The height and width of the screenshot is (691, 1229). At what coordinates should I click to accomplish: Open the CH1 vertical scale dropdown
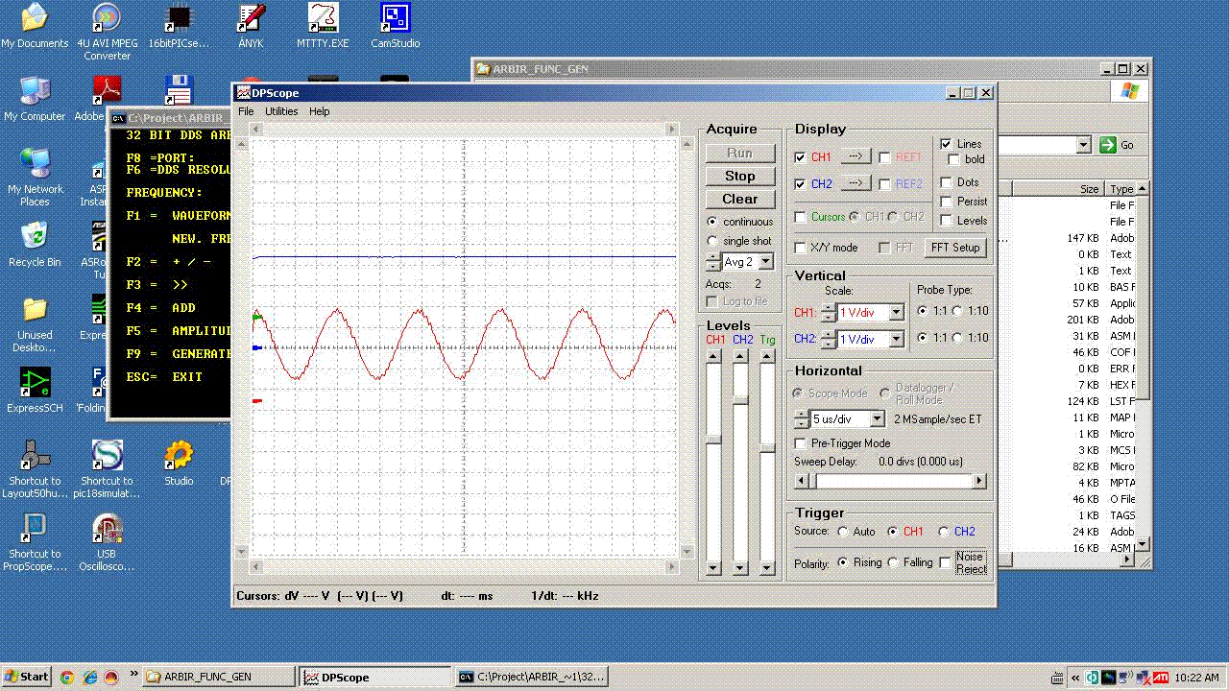point(896,312)
